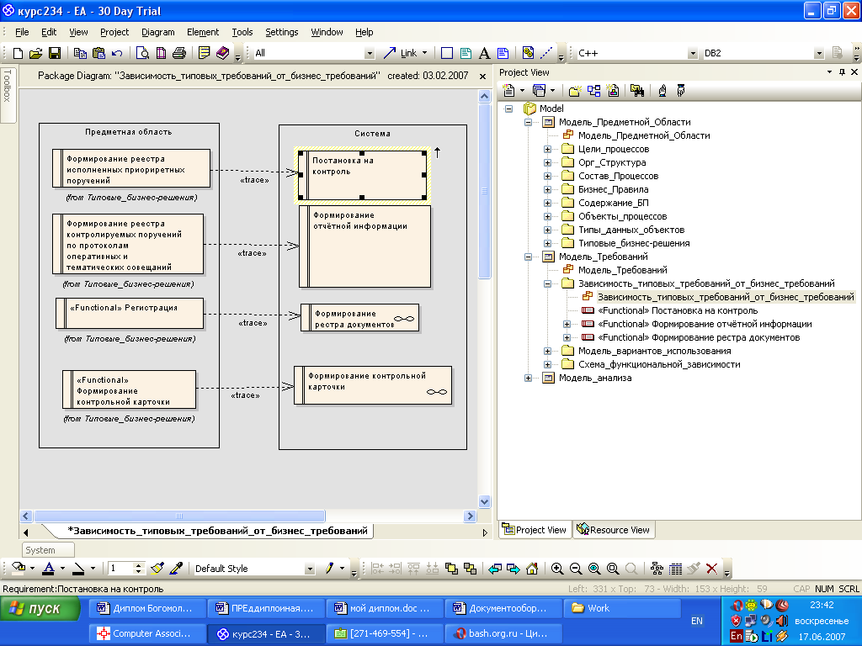862x646 pixels.
Task: Open the File menu
Action: click(22, 32)
